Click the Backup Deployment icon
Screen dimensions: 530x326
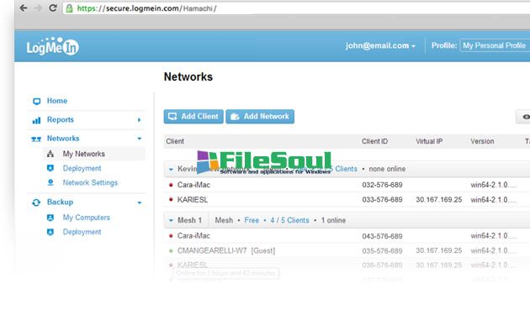coord(50,232)
